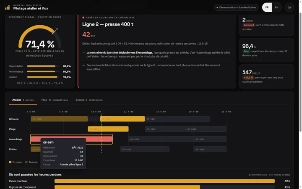Click the +10,2 % badge

pos(248,78)
